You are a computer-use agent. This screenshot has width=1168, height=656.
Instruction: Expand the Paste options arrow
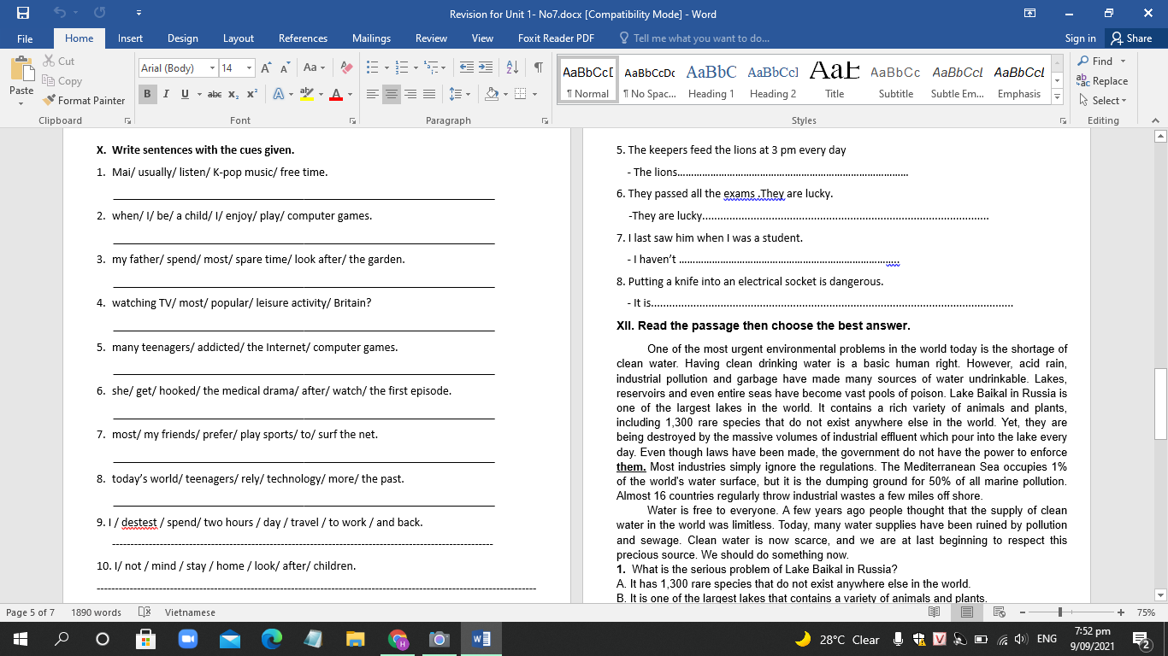21,104
